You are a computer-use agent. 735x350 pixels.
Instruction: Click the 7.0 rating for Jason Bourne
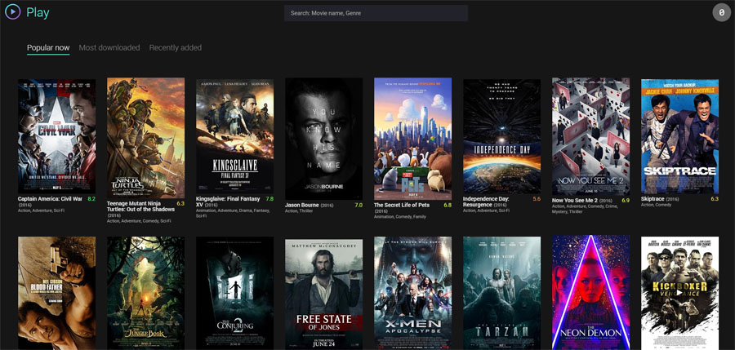[x=359, y=206]
